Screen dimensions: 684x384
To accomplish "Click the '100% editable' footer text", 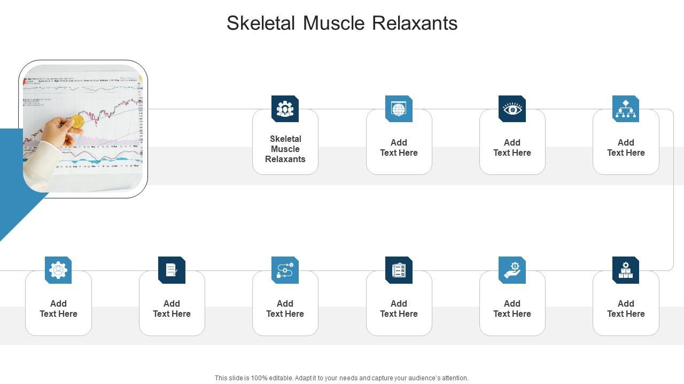I will click(341, 378).
